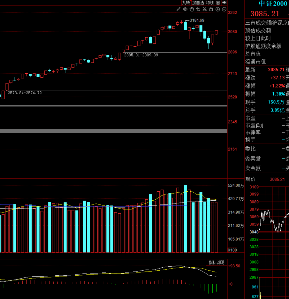Screen dimensions: 289x299
Task: Click the 3181.69 high price label
Action: pos(197,20)
